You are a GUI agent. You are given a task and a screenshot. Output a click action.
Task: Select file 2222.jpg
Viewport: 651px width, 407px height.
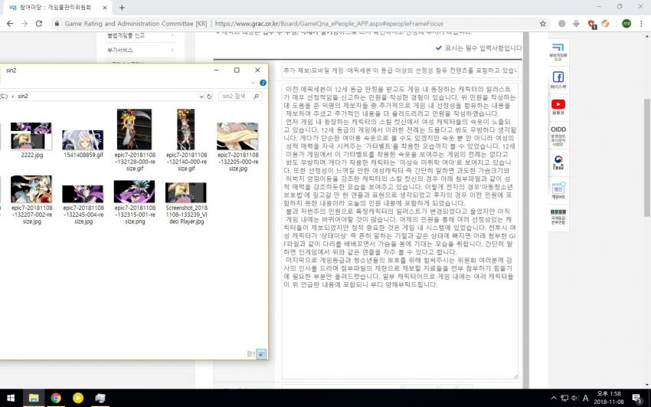coord(31,140)
